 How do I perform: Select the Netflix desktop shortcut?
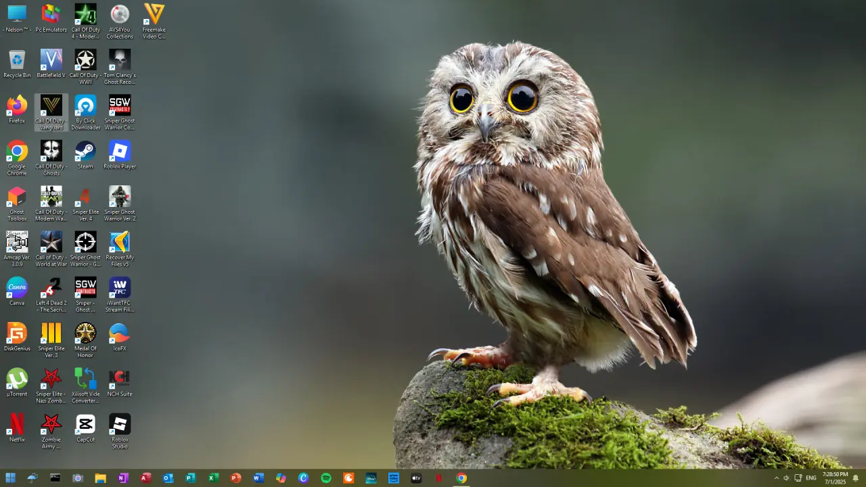17,427
